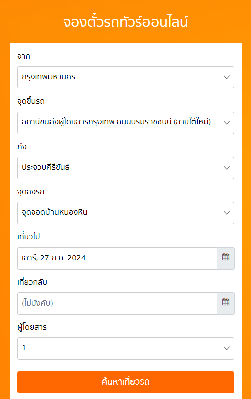Screen dimensions: 251x399
Task: Click the จุดขึ้นรถ field label
Action: [x=31, y=101]
